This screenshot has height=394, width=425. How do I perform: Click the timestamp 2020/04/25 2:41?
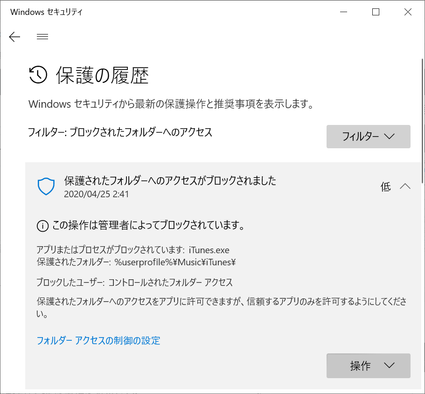[96, 194]
